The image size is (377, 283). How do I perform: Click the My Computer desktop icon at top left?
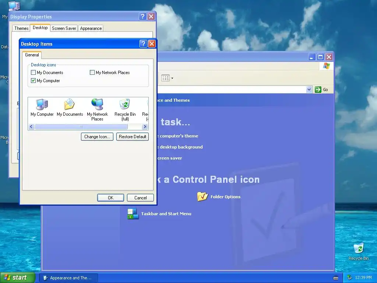14,6
